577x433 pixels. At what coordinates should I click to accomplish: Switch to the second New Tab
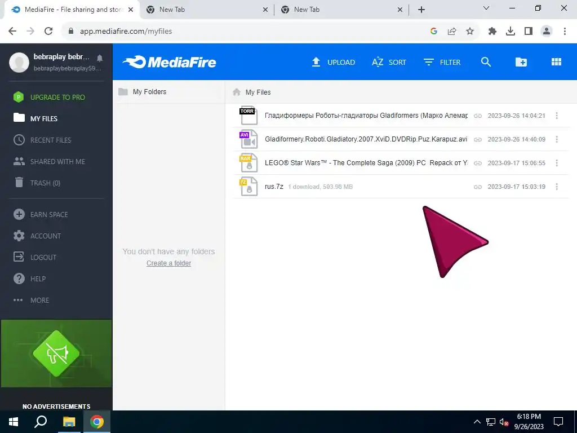(x=207, y=10)
